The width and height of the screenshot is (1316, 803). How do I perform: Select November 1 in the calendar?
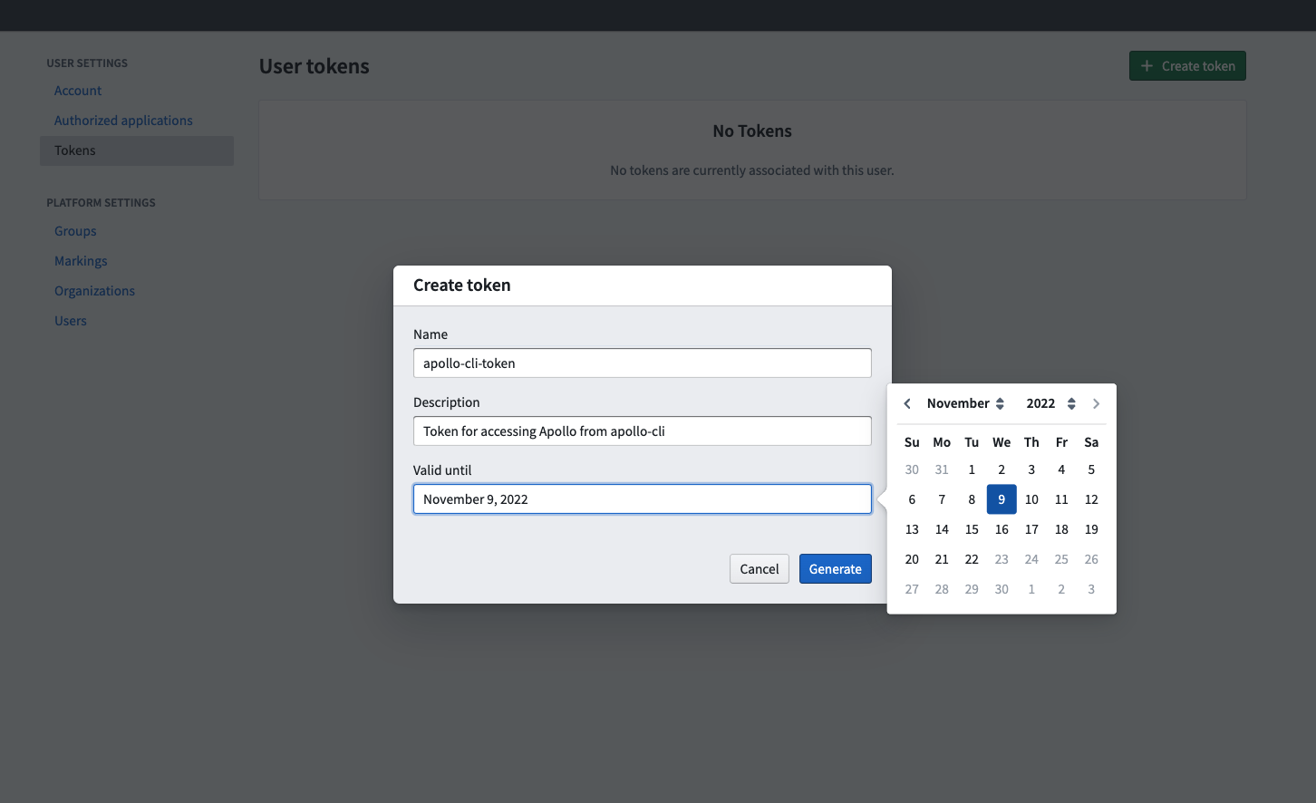tap(972, 469)
